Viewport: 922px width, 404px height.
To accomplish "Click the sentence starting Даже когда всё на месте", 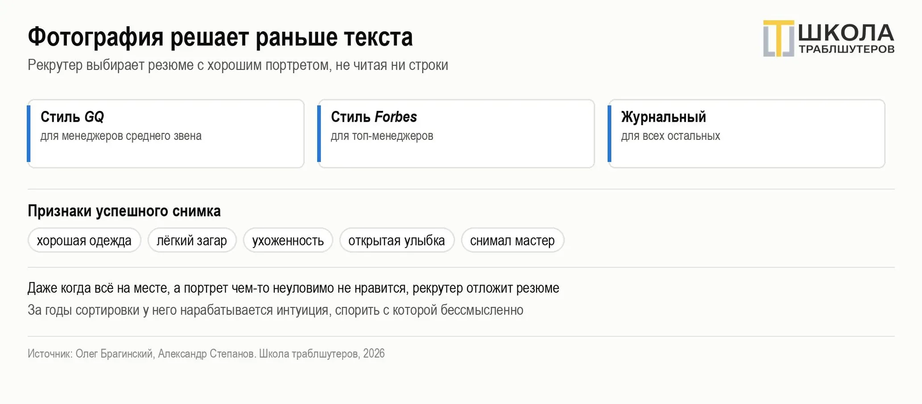I will coord(294,288).
